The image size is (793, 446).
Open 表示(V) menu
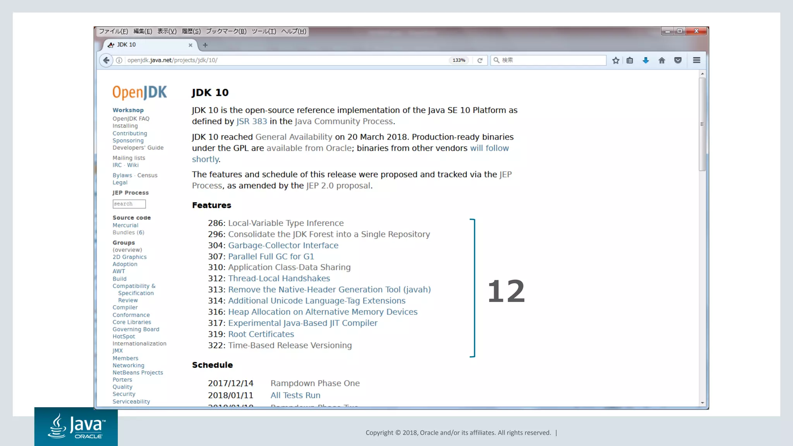tap(167, 31)
